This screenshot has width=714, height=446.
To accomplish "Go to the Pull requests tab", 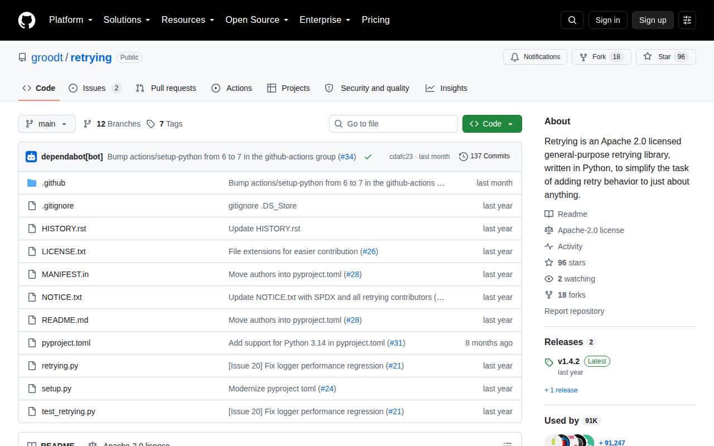I will [166, 88].
